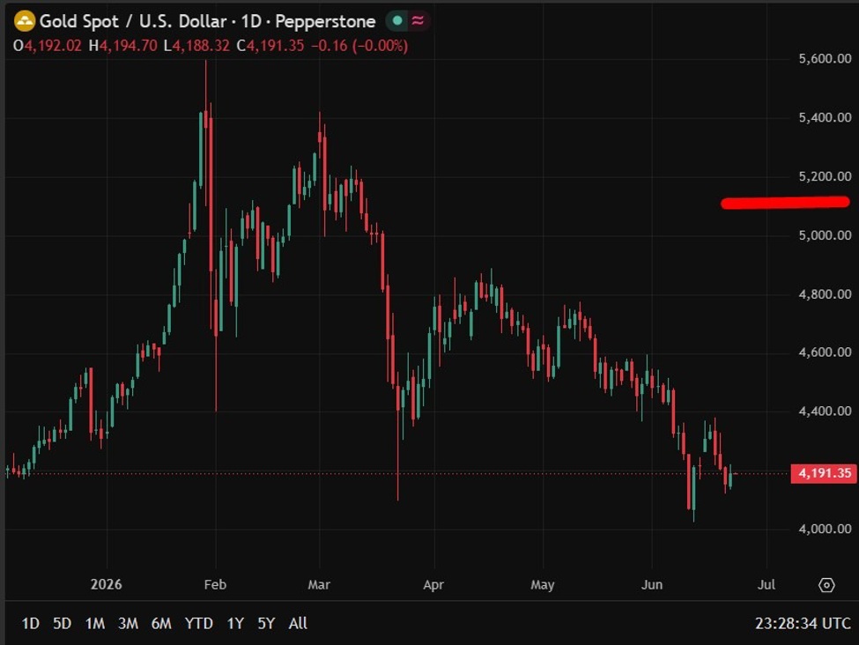The height and width of the screenshot is (645, 859).
Task: Click the 4,000.00 price axis label
Action: click(825, 529)
